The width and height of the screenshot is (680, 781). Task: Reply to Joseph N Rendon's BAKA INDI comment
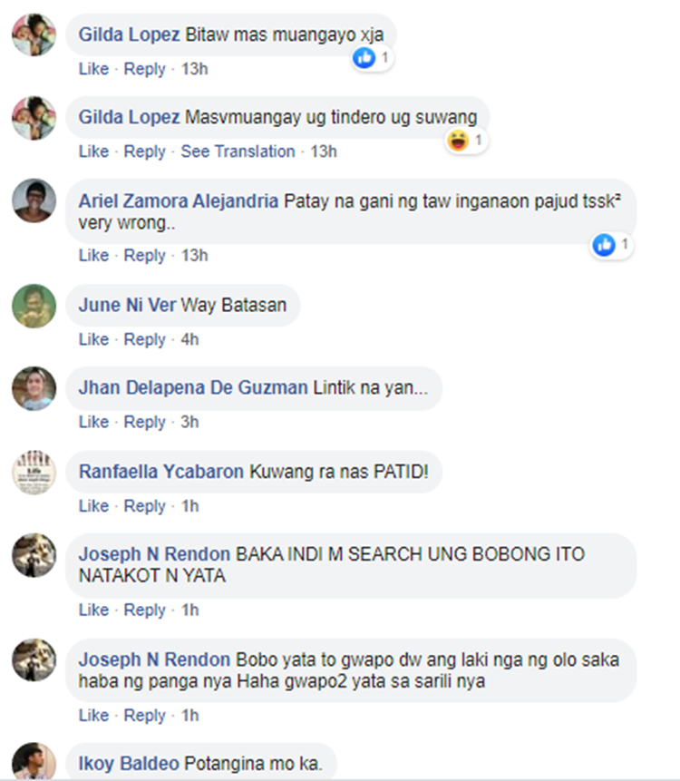tap(144, 610)
